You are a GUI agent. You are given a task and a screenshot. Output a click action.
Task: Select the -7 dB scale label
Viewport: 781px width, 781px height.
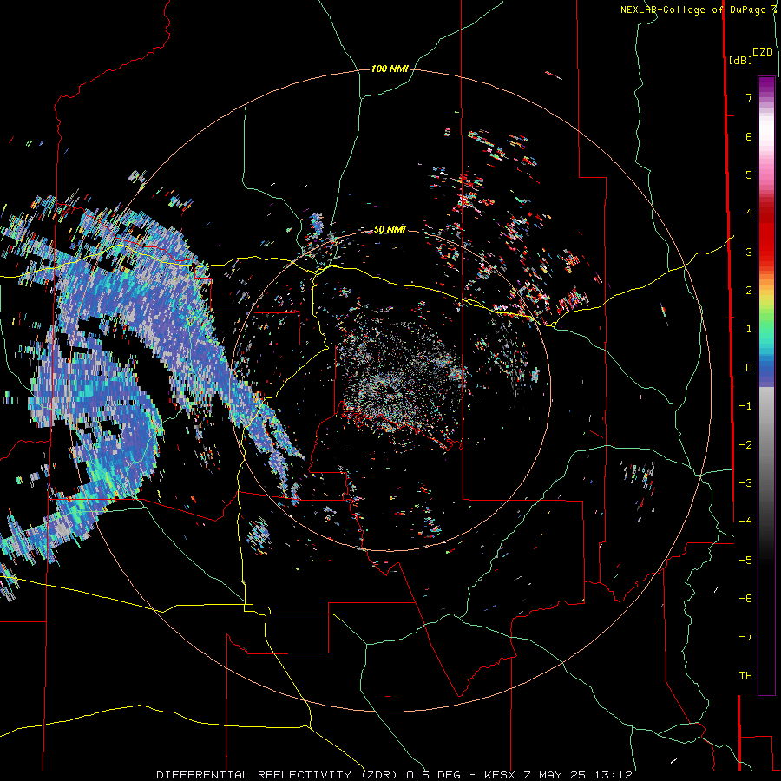pyautogui.click(x=745, y=637)
